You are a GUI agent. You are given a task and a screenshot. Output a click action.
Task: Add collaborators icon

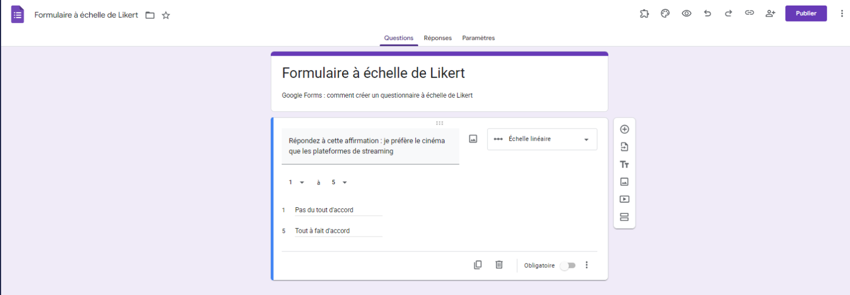[771, 14]
